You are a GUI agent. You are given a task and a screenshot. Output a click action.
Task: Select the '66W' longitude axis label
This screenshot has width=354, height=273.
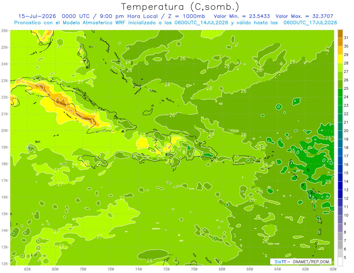(250, 269)
